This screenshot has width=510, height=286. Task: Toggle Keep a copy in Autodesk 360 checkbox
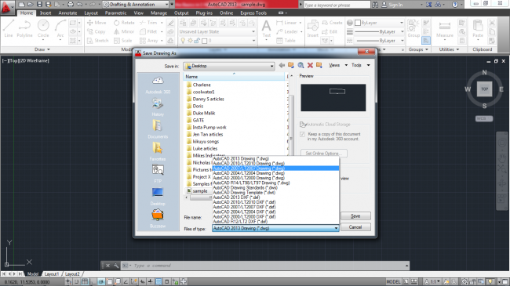pyautogui.click(x=303, y=134)
